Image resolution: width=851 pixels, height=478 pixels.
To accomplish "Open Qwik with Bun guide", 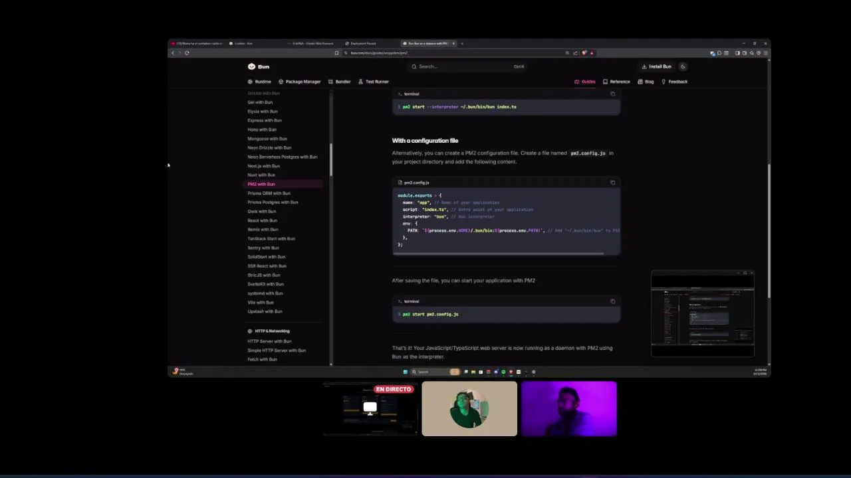I will click(x=261, y=212).
